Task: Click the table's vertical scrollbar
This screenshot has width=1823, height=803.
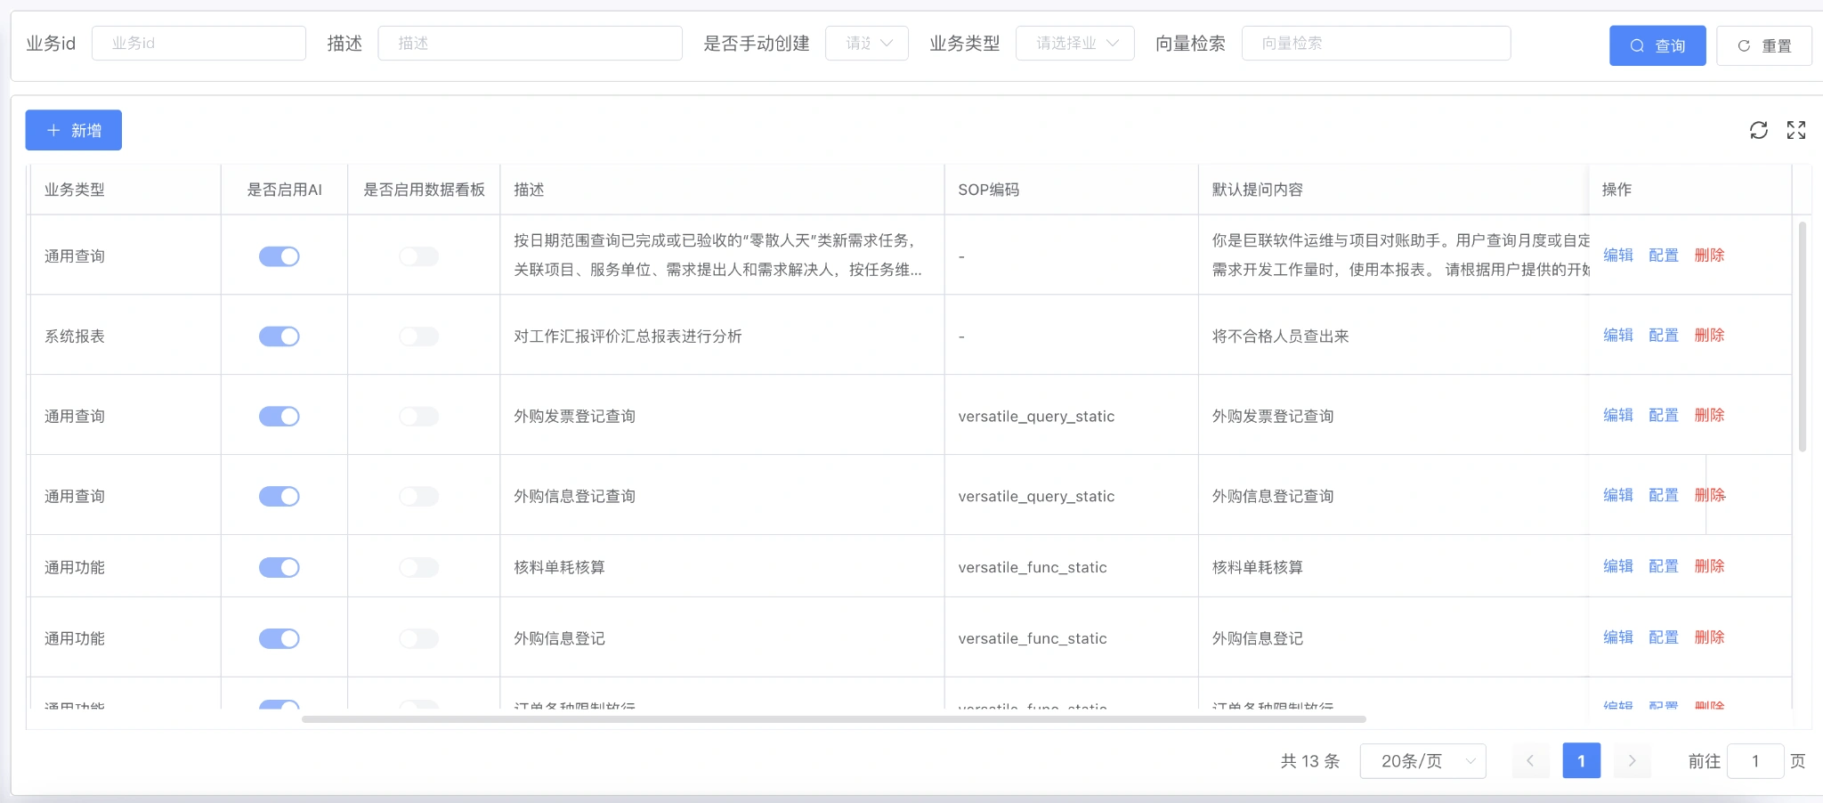Action: [1803, 337]
